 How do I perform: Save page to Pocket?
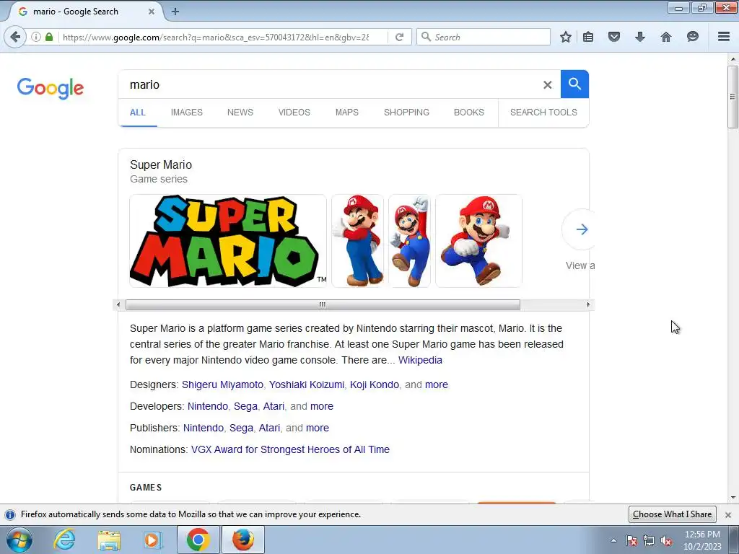coord(613,37)
